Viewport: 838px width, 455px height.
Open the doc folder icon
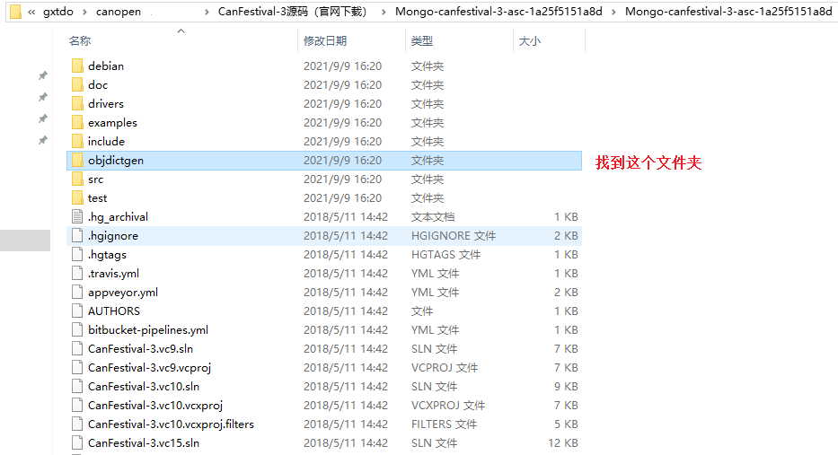point(77,84)
